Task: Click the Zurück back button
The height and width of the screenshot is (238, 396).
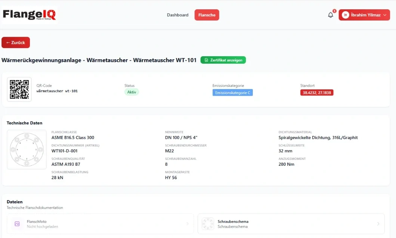Action: (x=16, y=42)
